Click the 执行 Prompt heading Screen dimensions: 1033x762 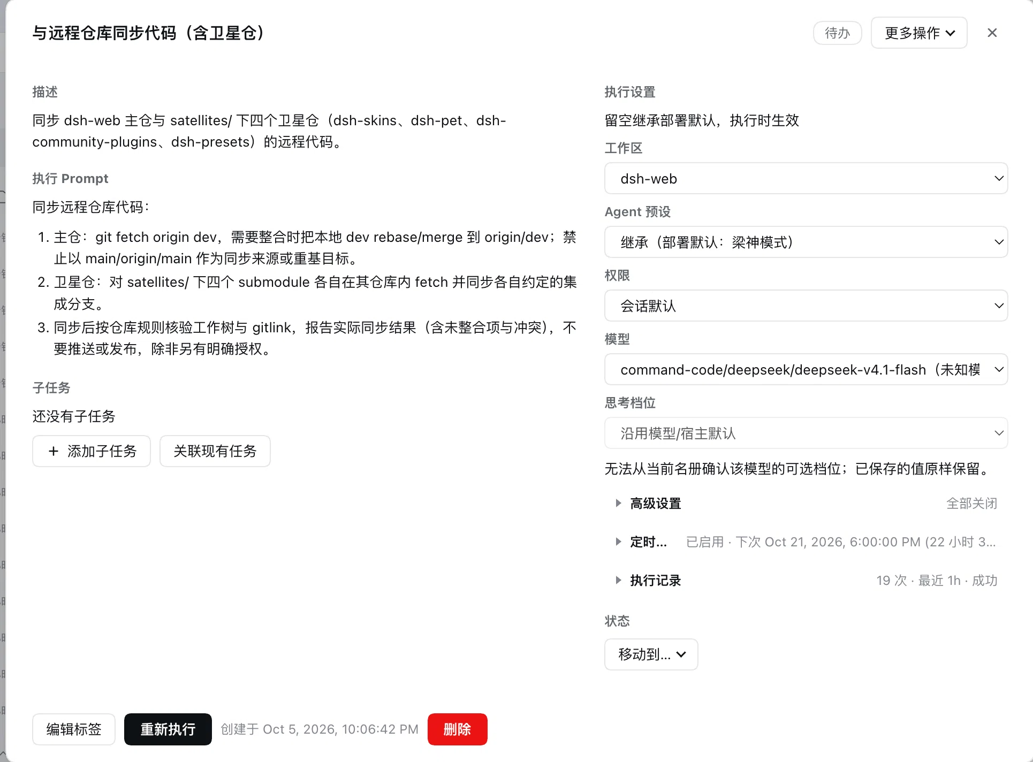coord(70,178)
